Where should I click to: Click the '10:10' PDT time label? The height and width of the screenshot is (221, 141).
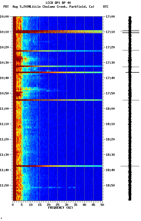(4, 32)
